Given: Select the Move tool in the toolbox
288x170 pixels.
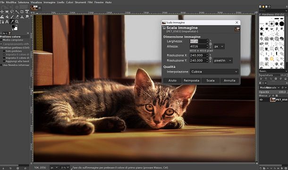Looking at the screenshot, I should point(2,12).
